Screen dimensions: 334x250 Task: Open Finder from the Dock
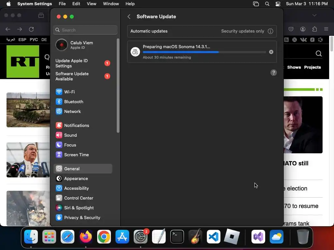pos(31,237)
